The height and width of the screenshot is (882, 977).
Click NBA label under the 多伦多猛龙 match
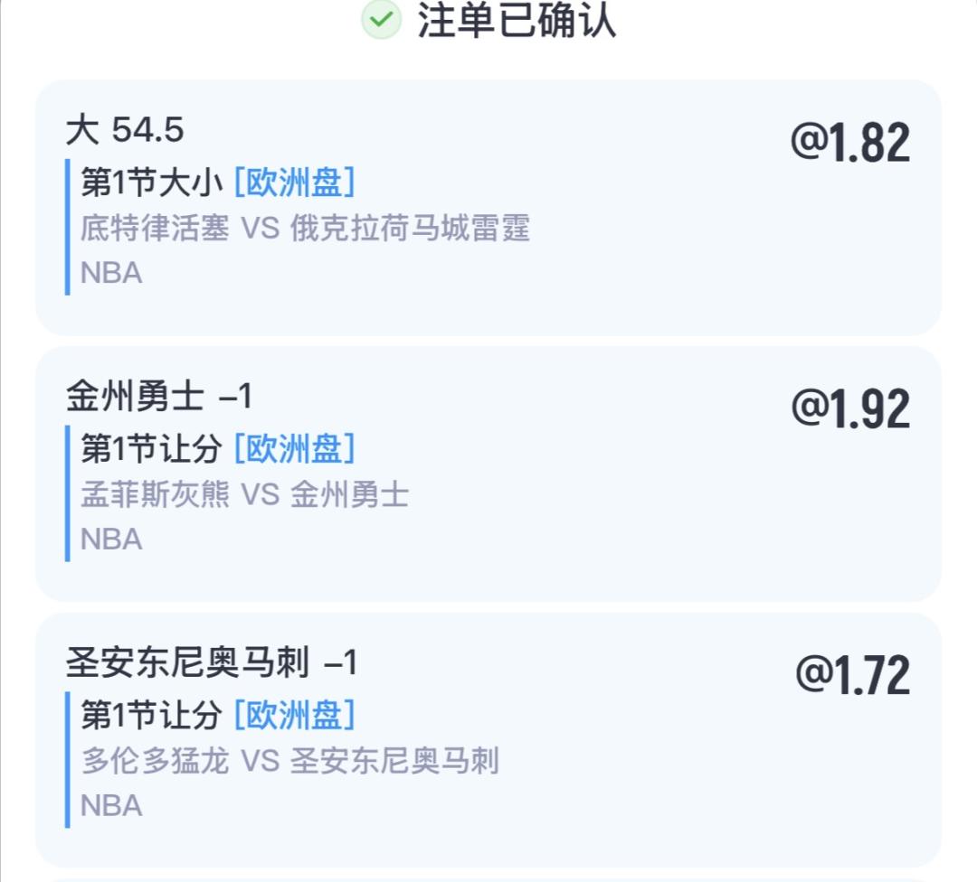pyautogui.click(x=111, y=806)
